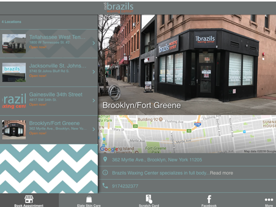Tap the shopping bag icon

coord(89,199)
